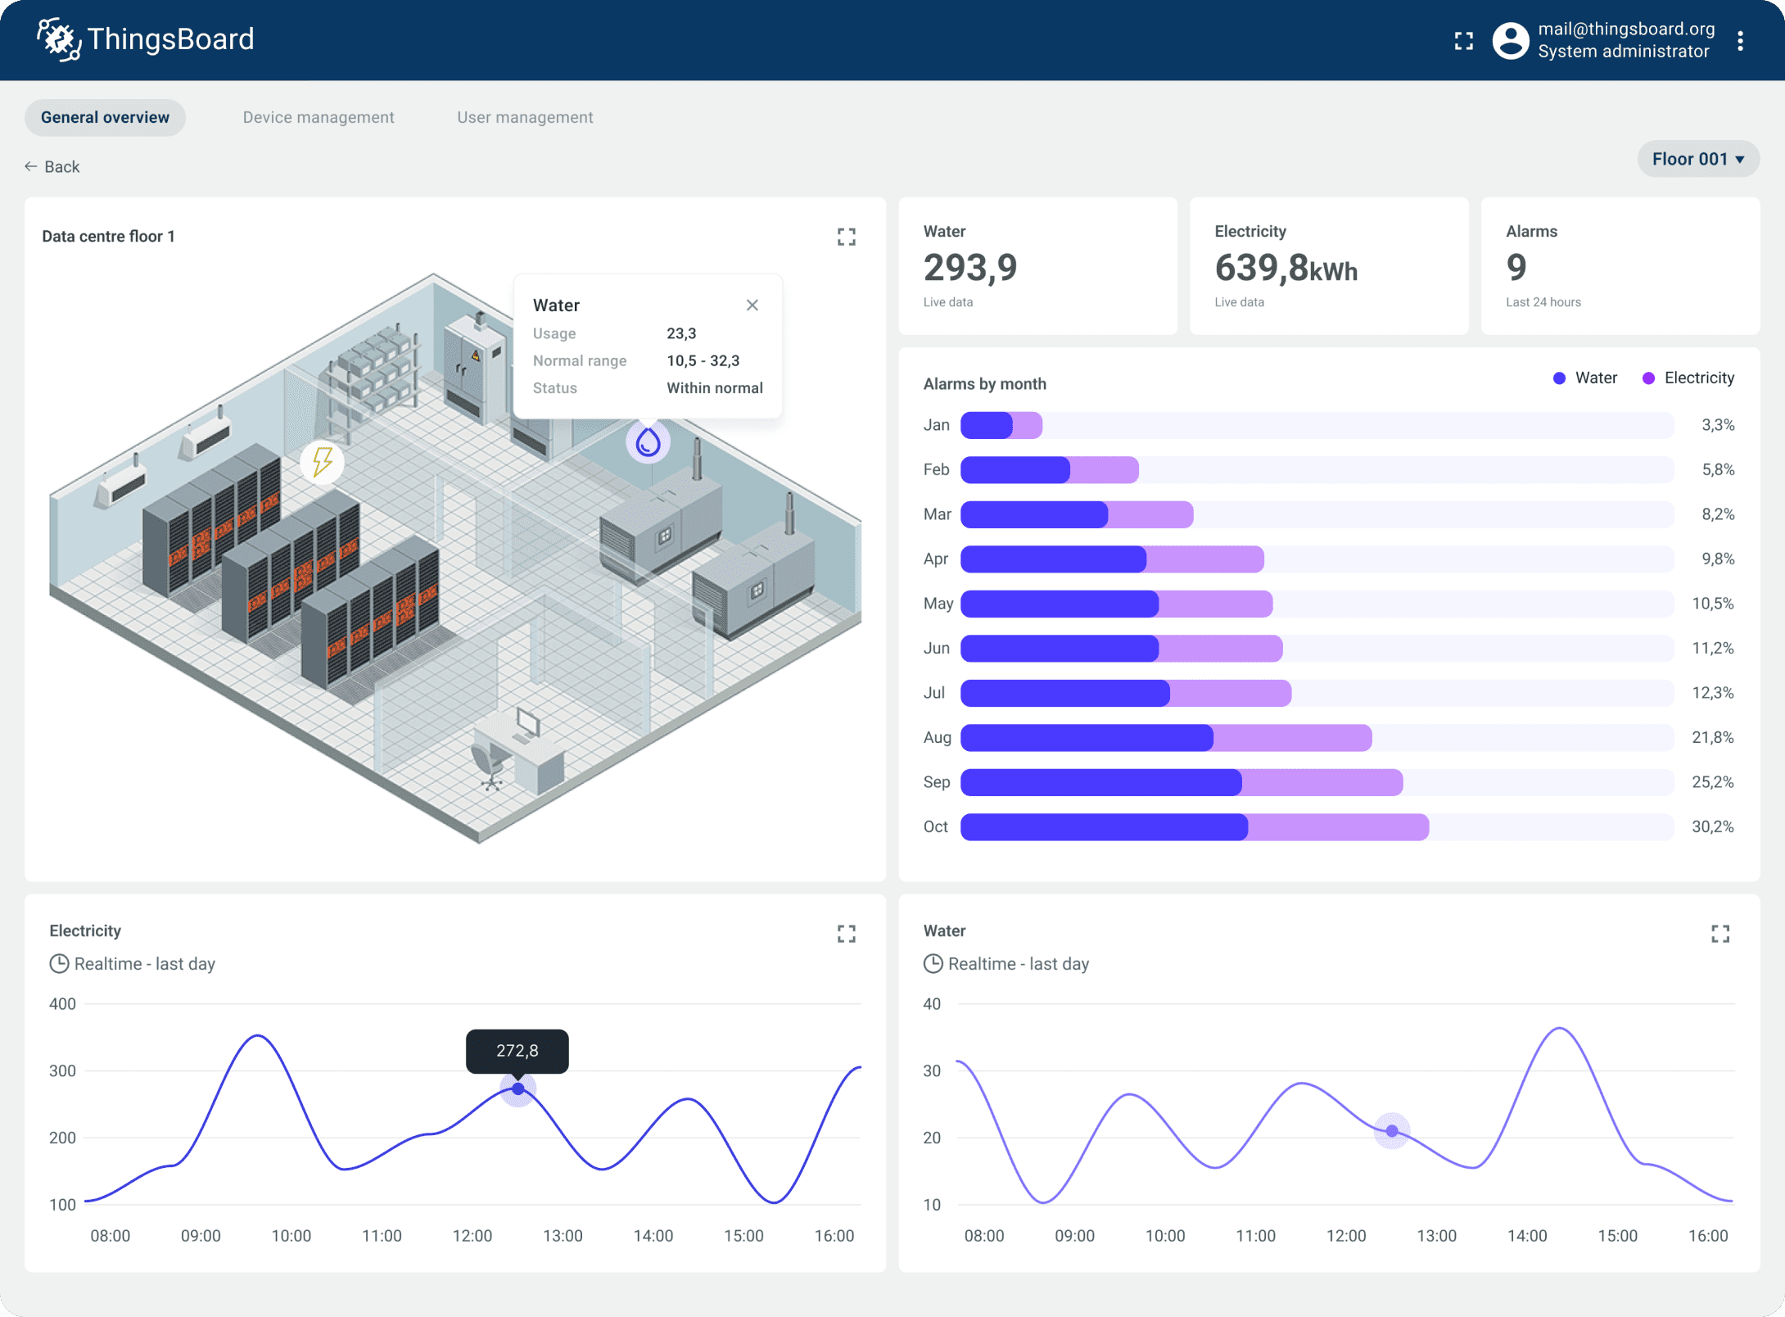1785x1317 pixels.
Task: Select the General overview tab
Action: pyautogui.click(x=104, y=117)
